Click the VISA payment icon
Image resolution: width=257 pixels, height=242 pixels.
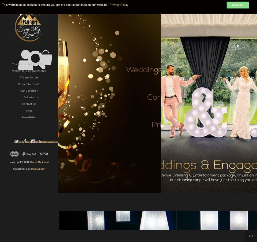tap(44, 154)
